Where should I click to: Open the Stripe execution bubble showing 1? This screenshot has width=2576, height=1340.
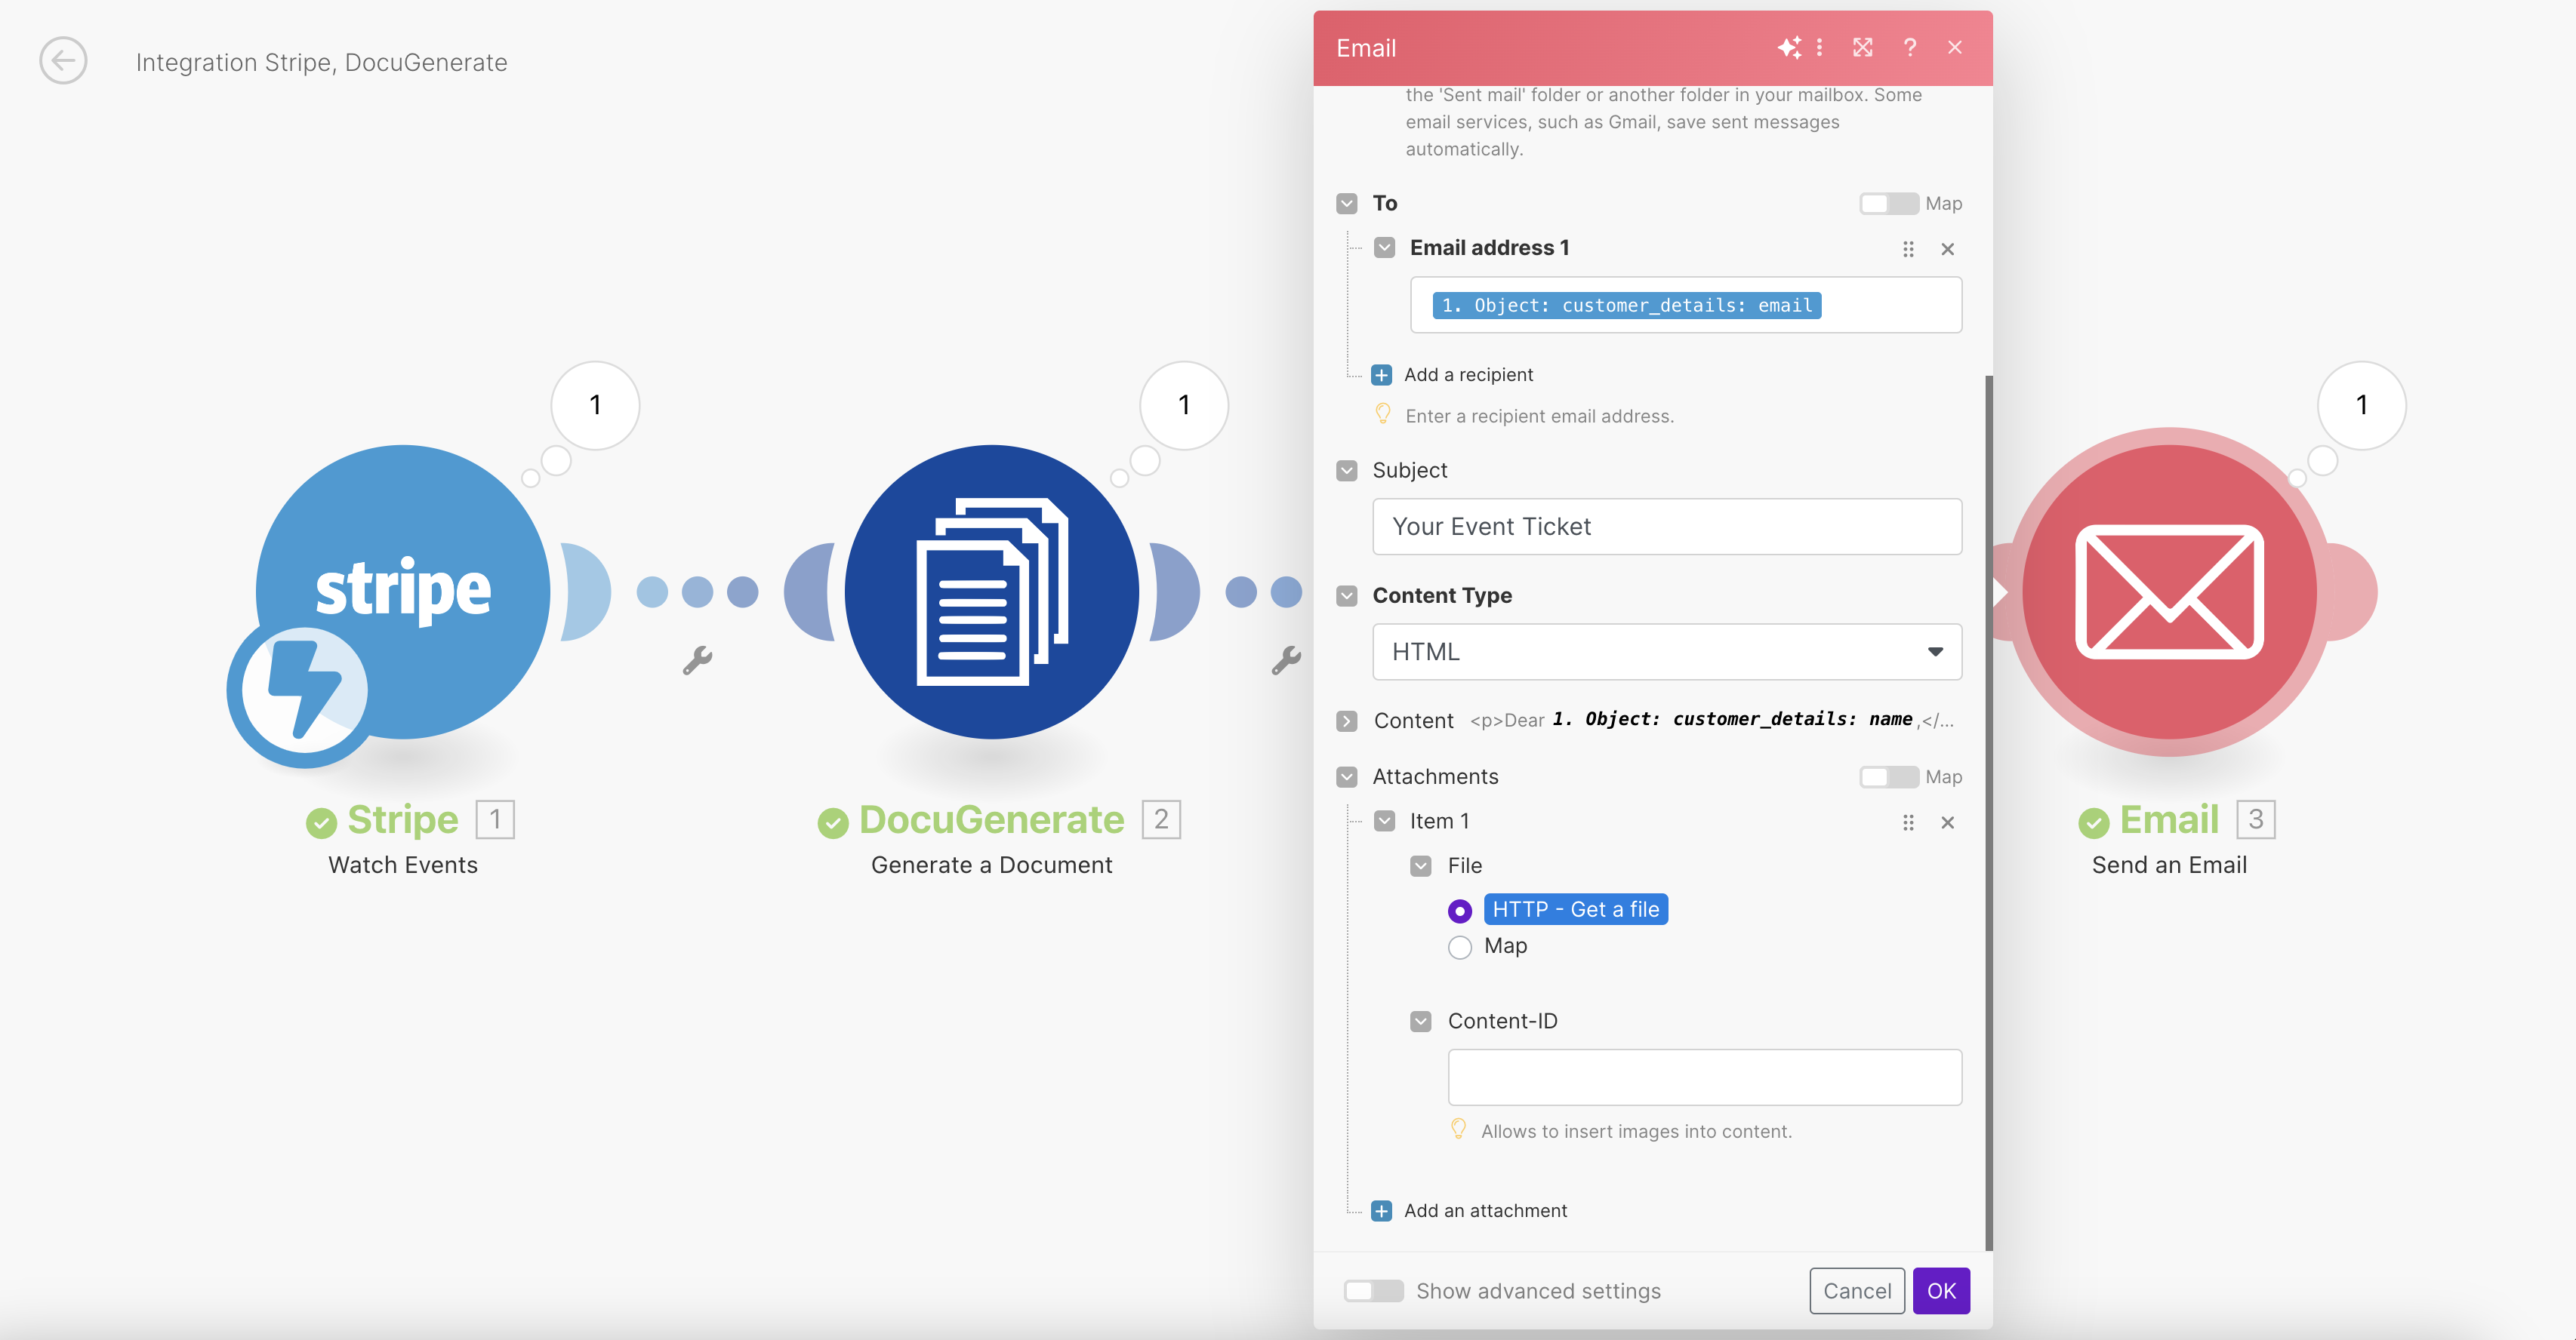(595, 404)
